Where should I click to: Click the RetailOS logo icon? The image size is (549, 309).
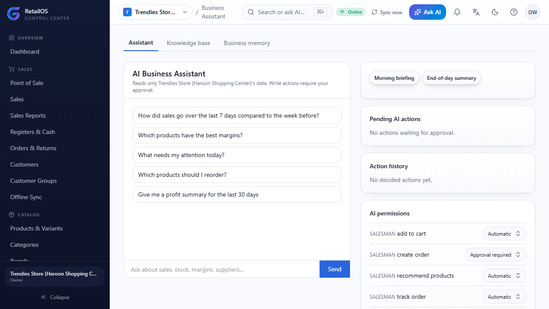click(14, 14)
